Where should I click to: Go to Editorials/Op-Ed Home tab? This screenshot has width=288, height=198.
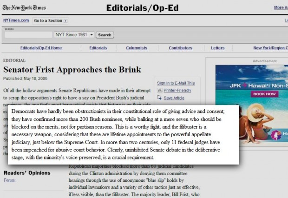tap(41, 48)
